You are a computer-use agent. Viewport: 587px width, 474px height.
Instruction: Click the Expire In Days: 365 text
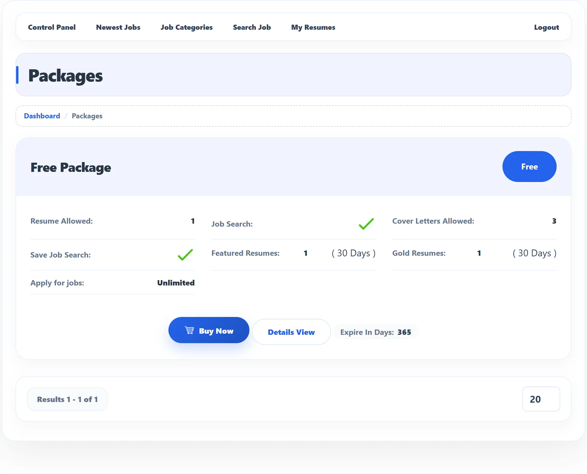[x=376, y=332]
